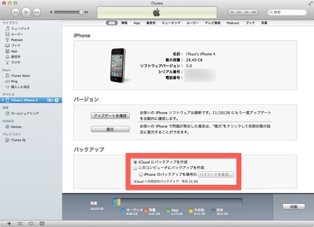This screenshot has height=227, width=314.
Task: Select the 概要 summary tab
Action: click(112, 23)
